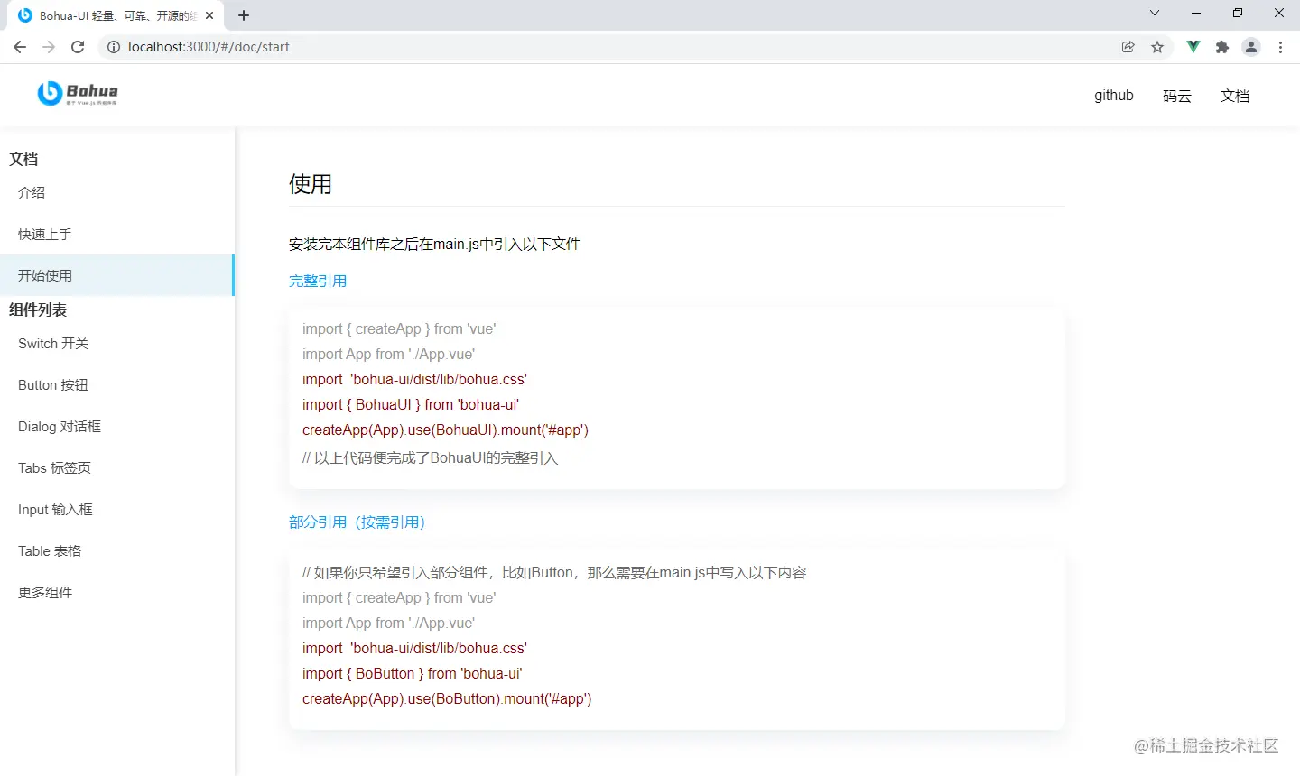Click the Bohua logo in the header
Screen dimensions: 1300x776
click(x=78, y=93)
